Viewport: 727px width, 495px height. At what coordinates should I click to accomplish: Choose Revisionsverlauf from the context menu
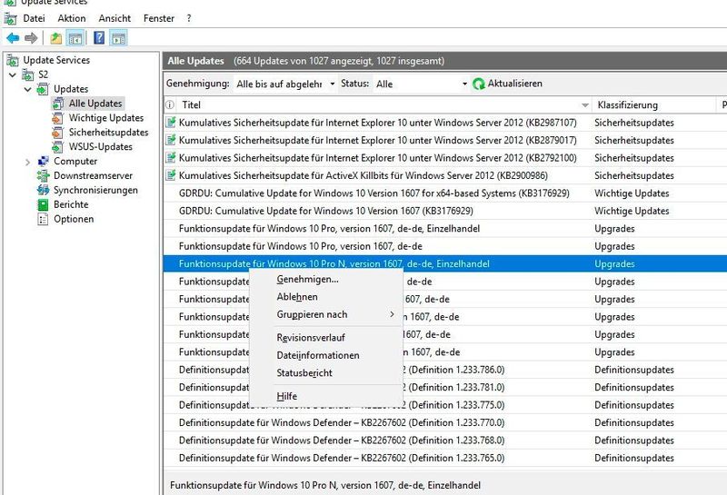click(x=326, y=337)
